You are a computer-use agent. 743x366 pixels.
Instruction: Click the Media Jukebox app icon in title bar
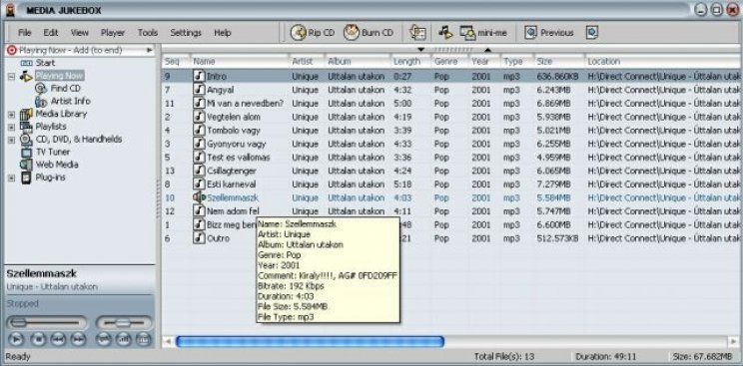[x=10, y=10]
